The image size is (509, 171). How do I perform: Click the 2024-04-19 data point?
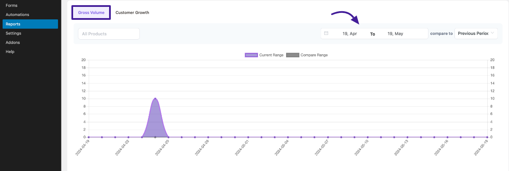pos(89,137)
